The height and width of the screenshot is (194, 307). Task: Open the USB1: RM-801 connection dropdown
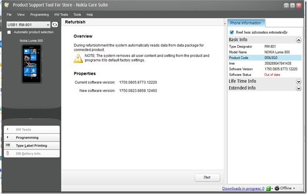tap(29, 25)
